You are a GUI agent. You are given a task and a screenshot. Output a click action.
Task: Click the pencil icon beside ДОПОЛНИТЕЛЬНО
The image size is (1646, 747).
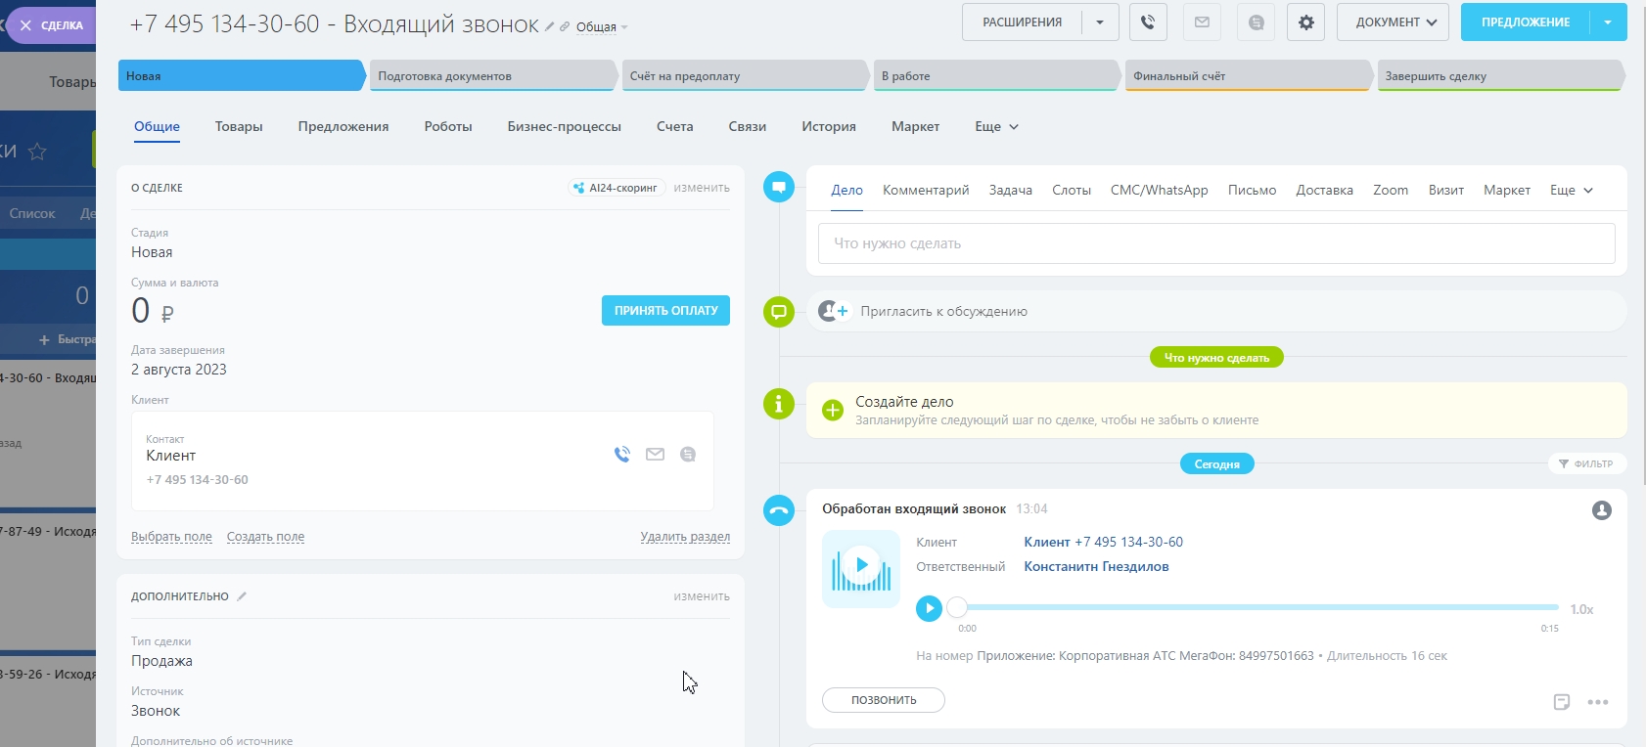tap(242, 596)
